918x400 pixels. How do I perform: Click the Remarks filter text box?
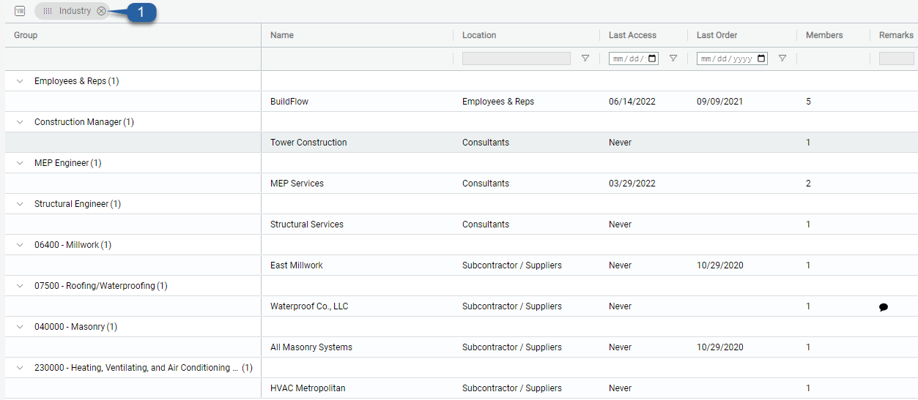pos(897,59)
